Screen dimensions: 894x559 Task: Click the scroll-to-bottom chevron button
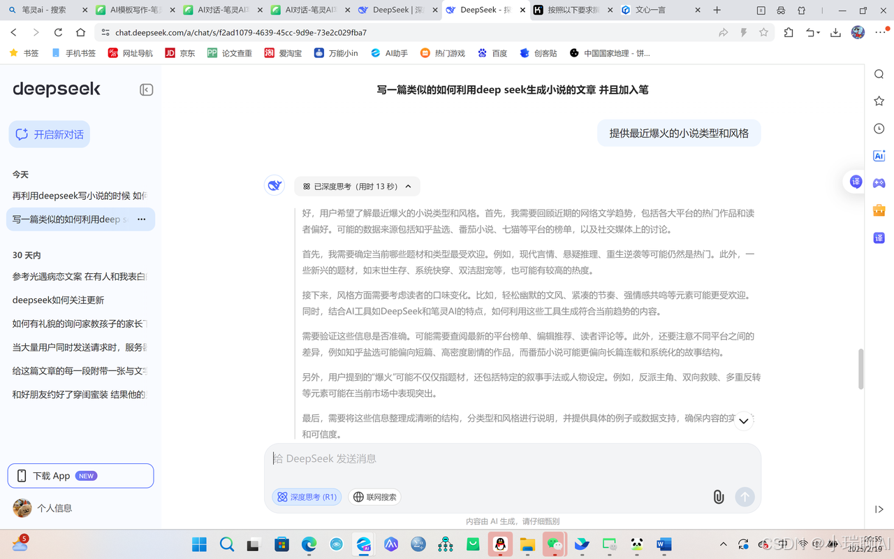743,421
